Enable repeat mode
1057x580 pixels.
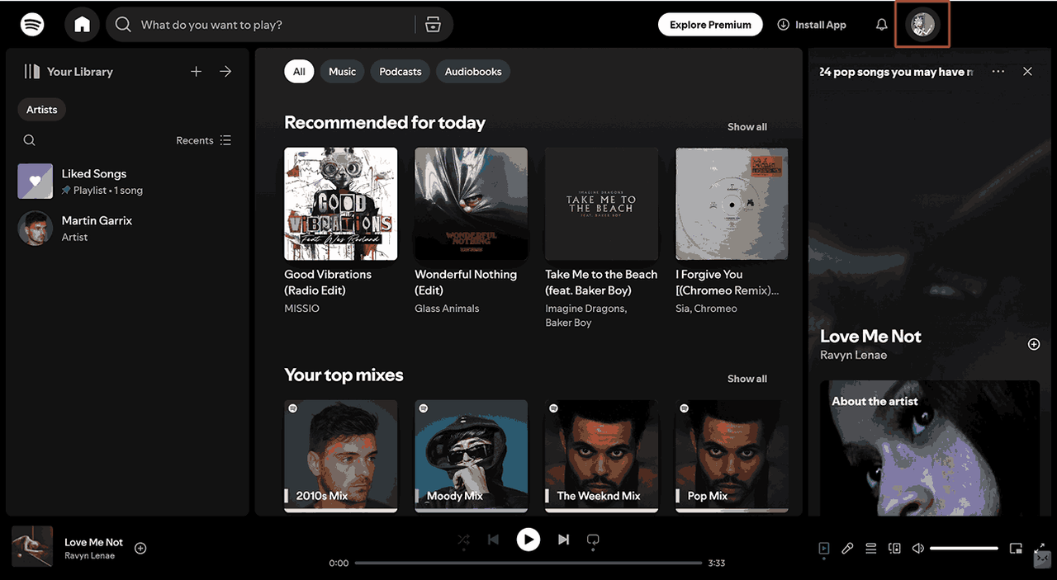[593, 540]
